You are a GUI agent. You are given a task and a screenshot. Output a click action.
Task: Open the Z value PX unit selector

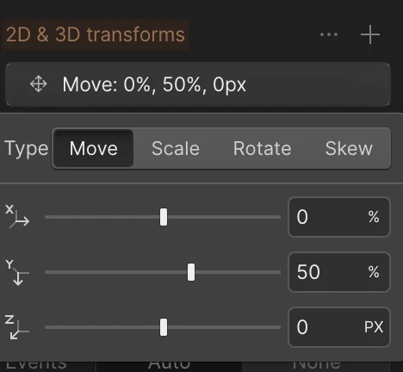click(x=374, y=327)
